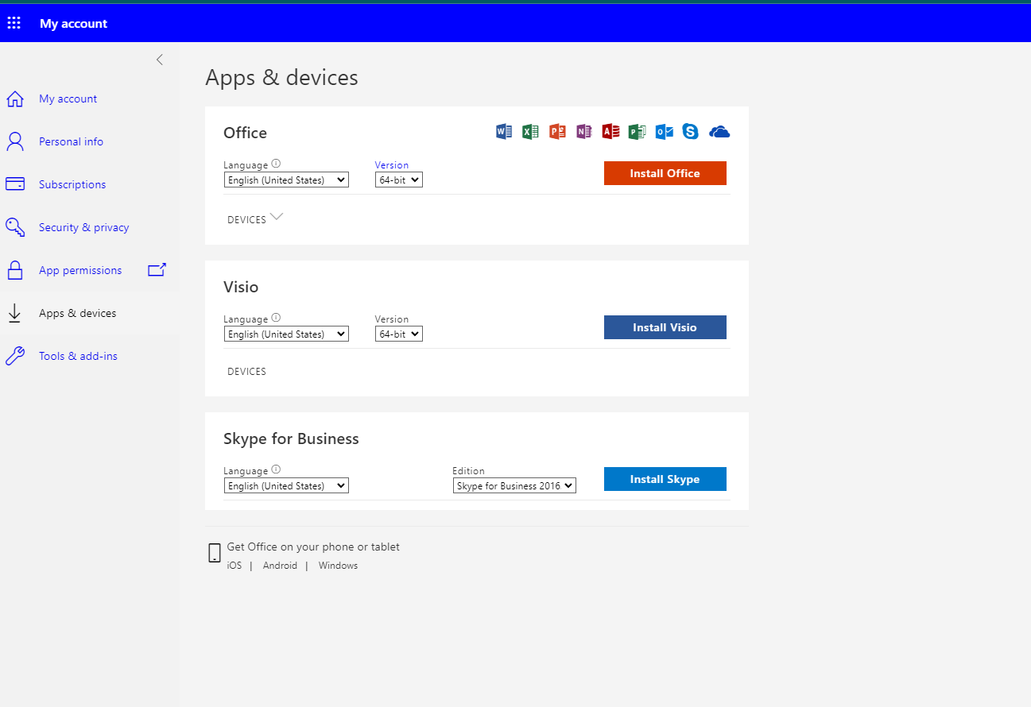Click the key icon for Security & privacy
The width and height of the screenshot is (1031, 707).
tap(14, 227)
